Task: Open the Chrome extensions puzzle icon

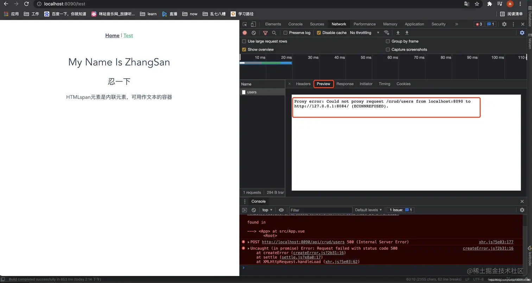Action: [489, 4]
